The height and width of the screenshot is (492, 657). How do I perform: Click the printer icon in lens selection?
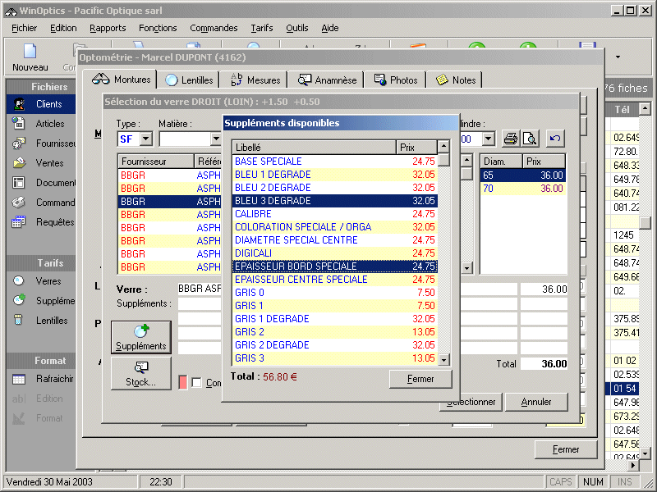coord(511,139)
